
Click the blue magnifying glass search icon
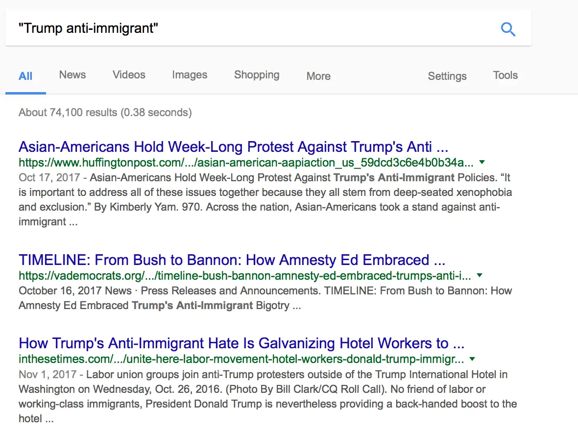click(x=508, y=29)
